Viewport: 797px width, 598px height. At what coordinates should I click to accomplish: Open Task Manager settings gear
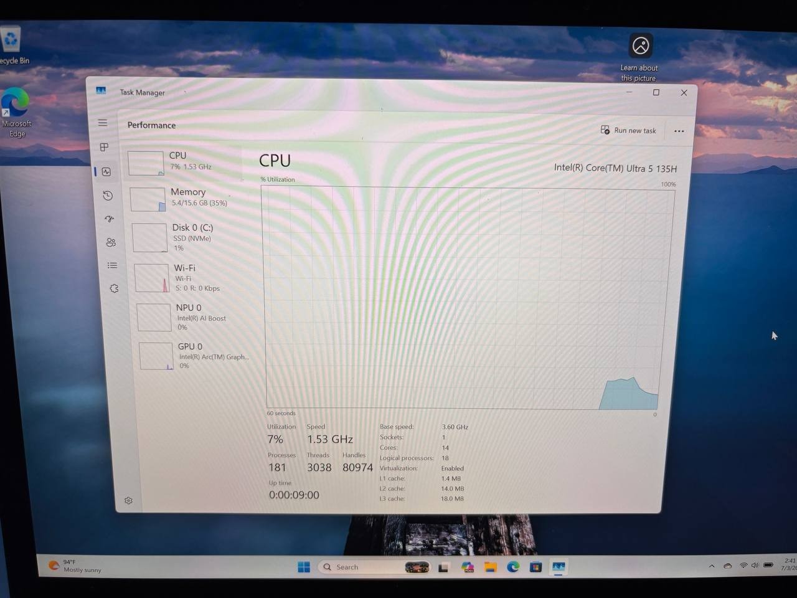[128, 501]
